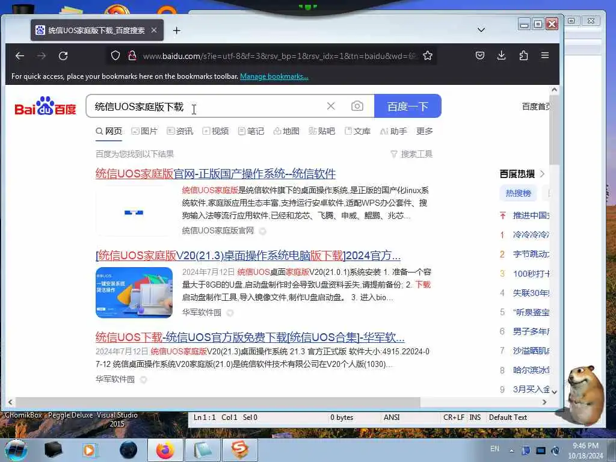This screenshot has width=616, height=462.
Task: Reload the Baidu results page
Action: coord(63,56)
